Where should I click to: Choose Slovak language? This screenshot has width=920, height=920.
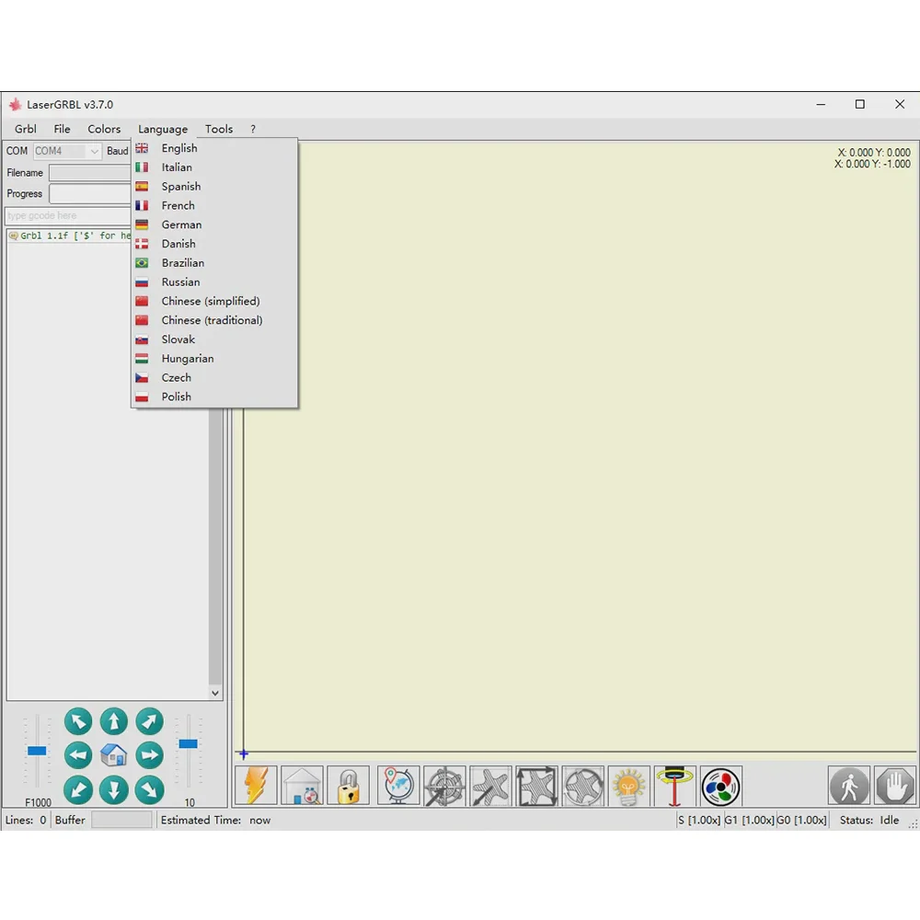(214, 339)
